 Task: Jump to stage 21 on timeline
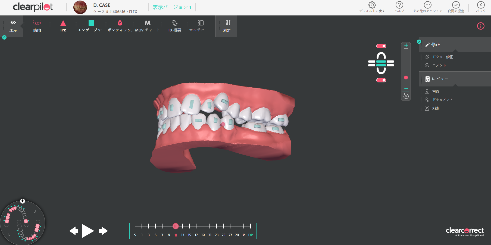click(210, 235)
